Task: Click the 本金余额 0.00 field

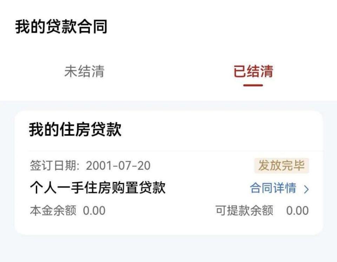Action: click(x=68, y=210)
